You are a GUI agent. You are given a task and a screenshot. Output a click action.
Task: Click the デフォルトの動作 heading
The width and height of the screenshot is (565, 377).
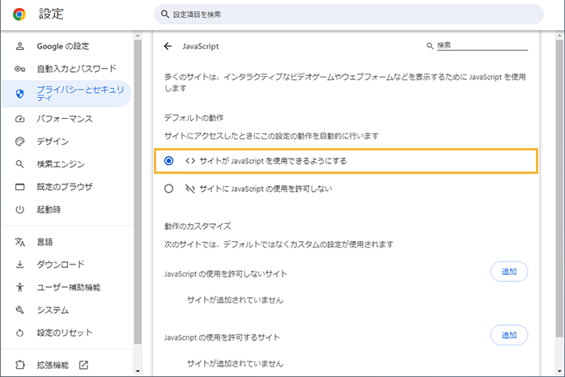coord(193,118)
